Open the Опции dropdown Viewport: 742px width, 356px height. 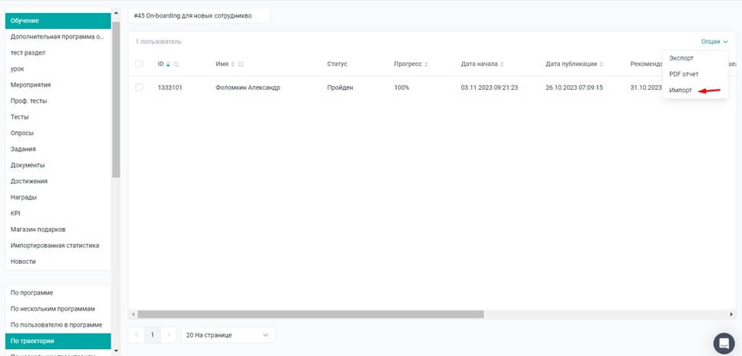tap(714, 41)
